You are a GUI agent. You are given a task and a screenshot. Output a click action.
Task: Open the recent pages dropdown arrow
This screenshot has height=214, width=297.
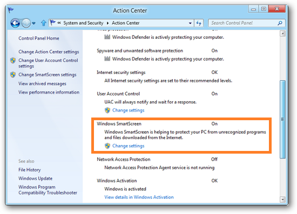(33, 23)
